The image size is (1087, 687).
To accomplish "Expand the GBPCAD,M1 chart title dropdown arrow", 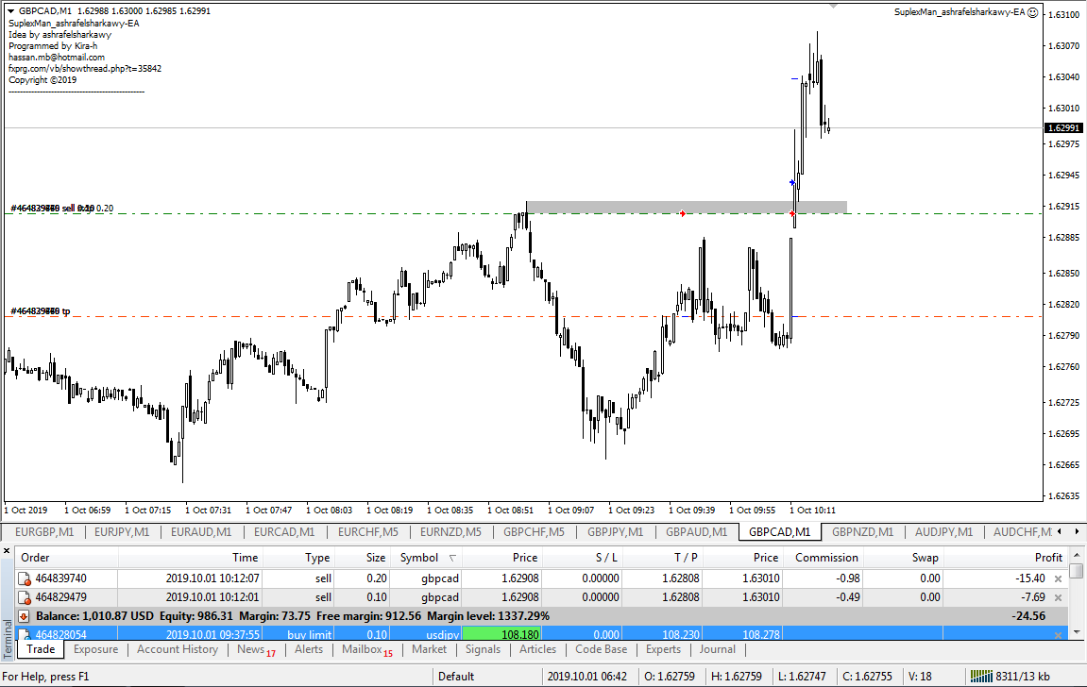I will pyautogui.click(x=10, y=10).
